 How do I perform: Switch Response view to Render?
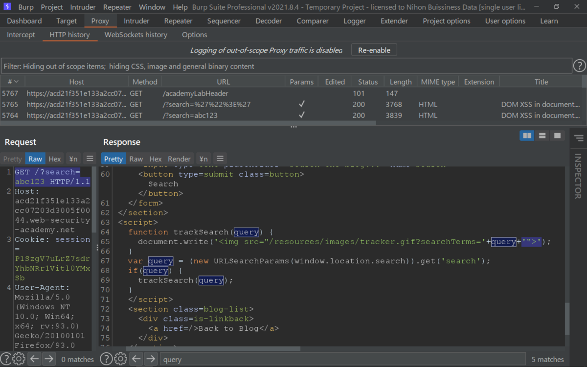(179, 159)
